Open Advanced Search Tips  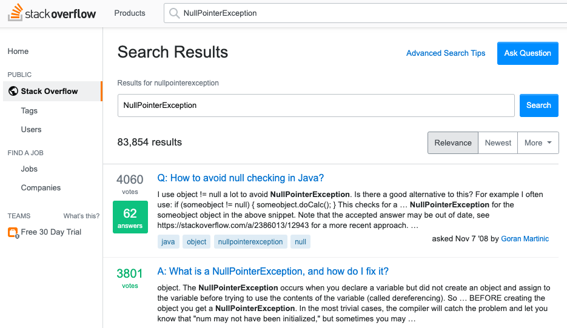[446, 53]
